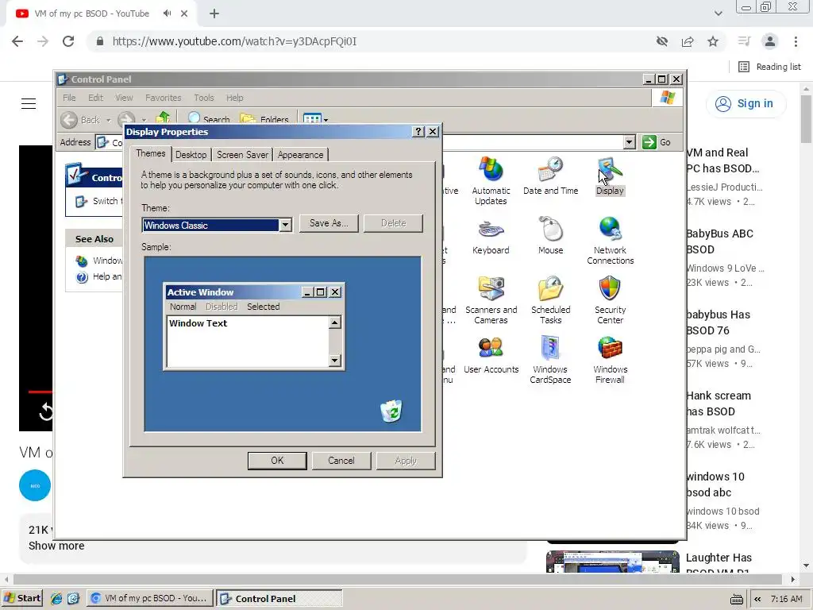
Task: Open the Scanners and Cameras icon
Action: pyautogui.click(x=491, y=300)
